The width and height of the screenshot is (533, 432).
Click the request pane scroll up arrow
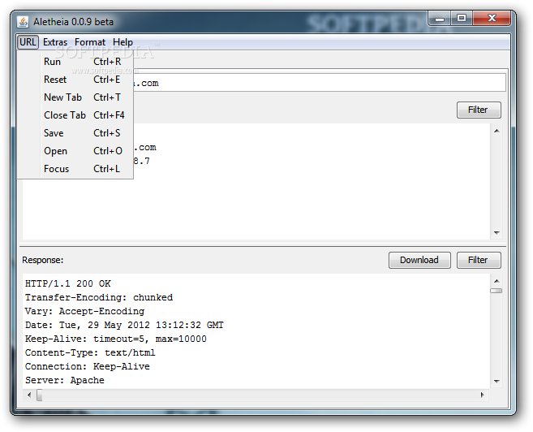pos(496,131)
